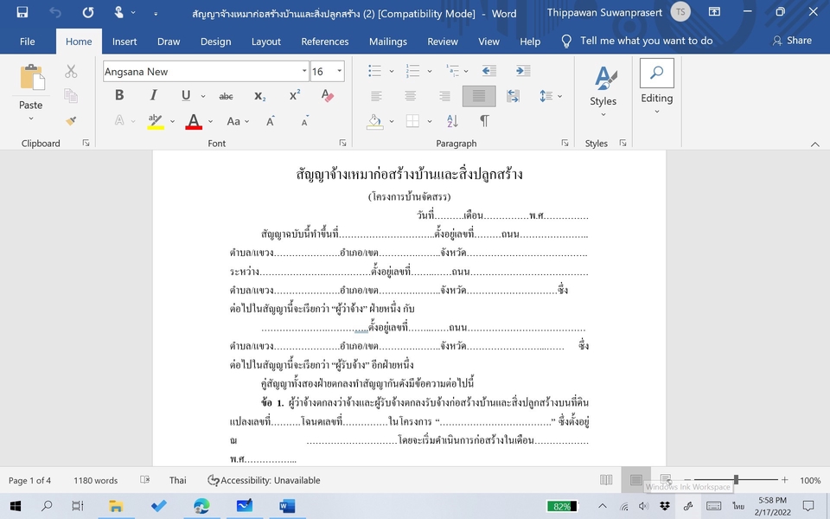Switch to the Draw tab
The width and height of the screenshot is (830, 519).
click(x=169, y=42)
